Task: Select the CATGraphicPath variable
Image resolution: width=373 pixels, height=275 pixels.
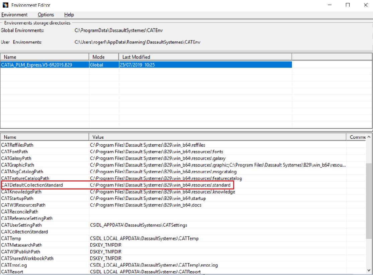Action: 18,165
